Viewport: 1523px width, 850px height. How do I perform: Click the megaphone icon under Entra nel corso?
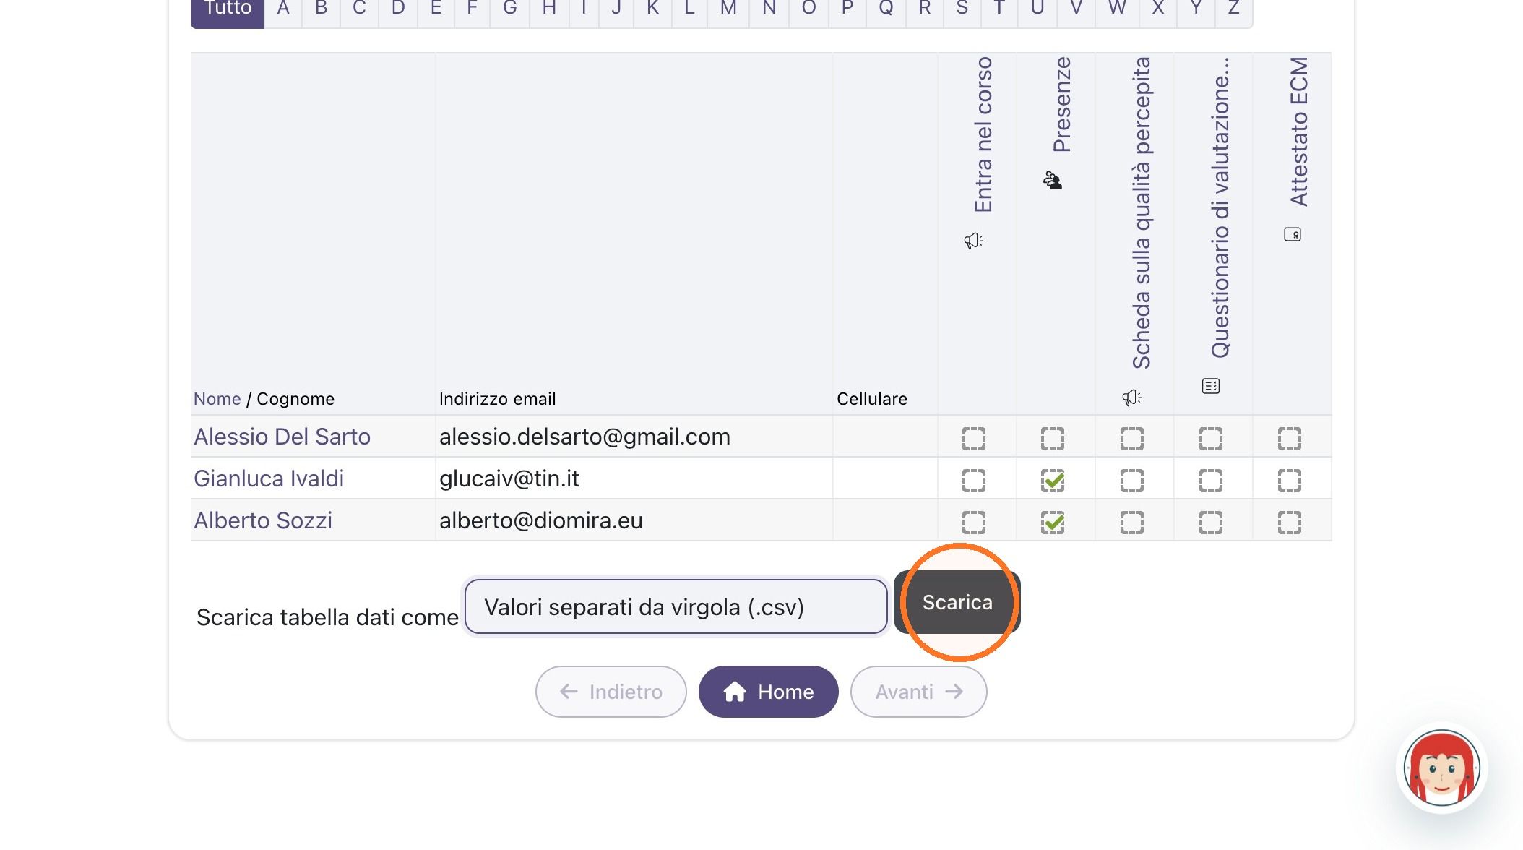pos(973,241)
